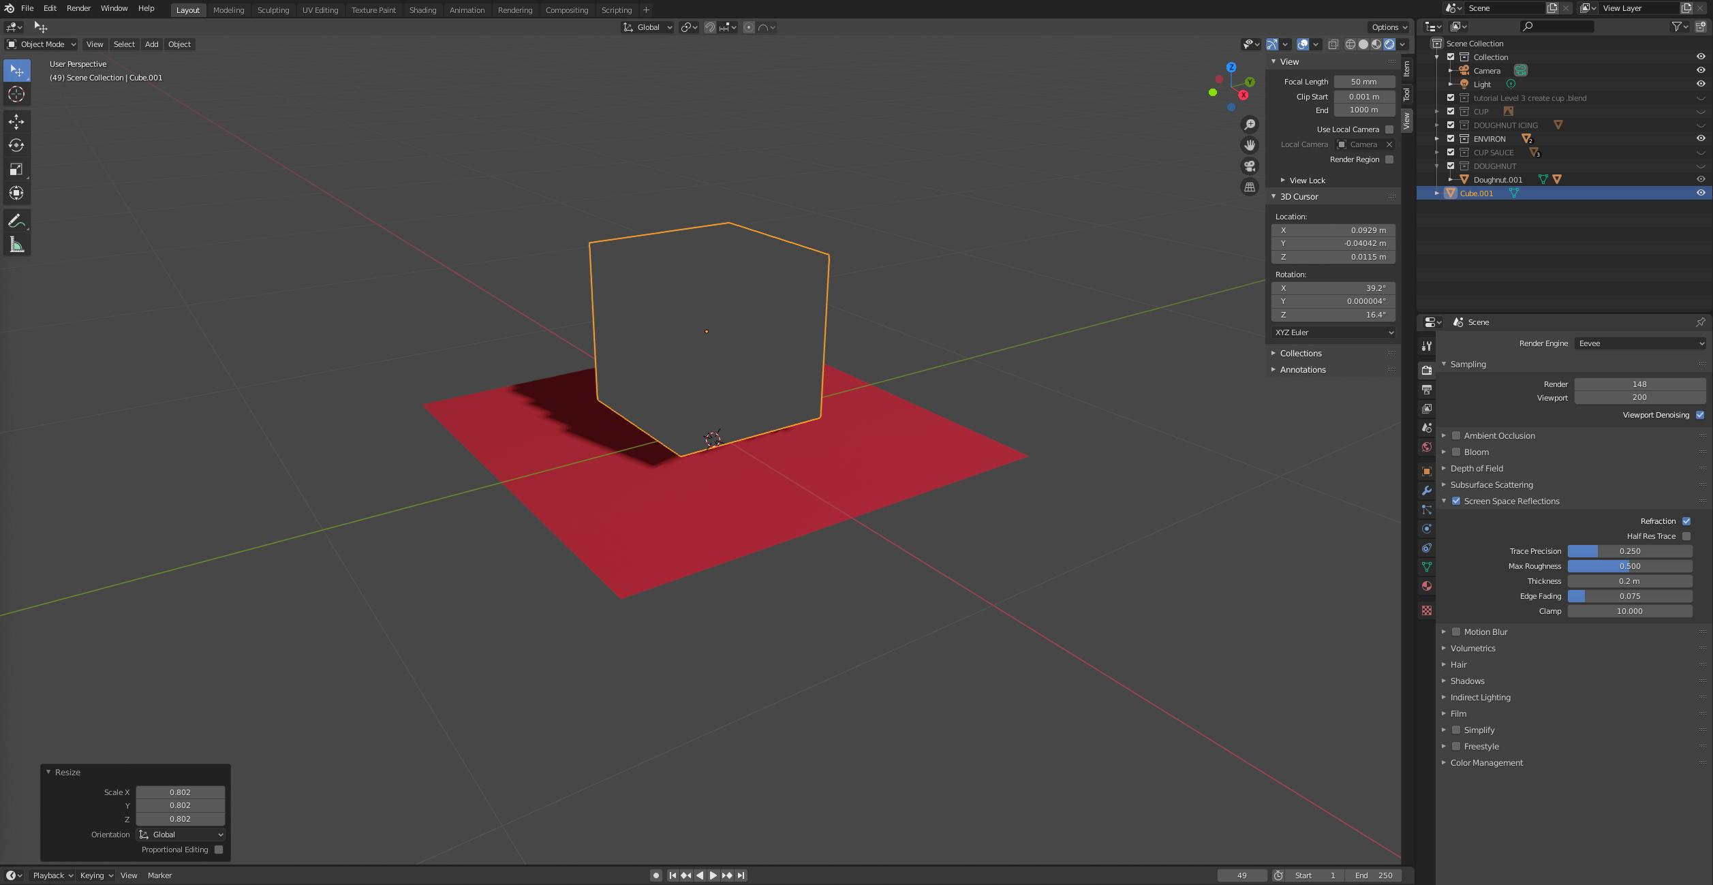
Task: Select the Annotate pencil tool
Action: pyautogui.click(x=16, y=221)
